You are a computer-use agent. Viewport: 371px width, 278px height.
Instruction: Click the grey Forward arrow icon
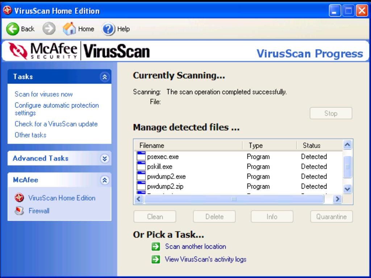pyautogui.click(x=49, y=29)
